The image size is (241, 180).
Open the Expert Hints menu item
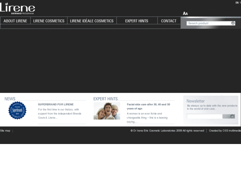pos(137,21)
